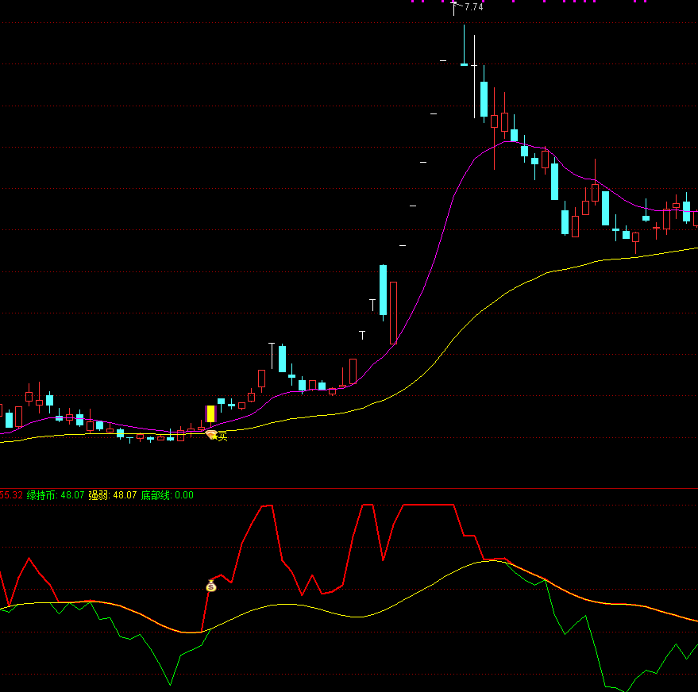Select the diamond buy signal icon

pos(210,432)
